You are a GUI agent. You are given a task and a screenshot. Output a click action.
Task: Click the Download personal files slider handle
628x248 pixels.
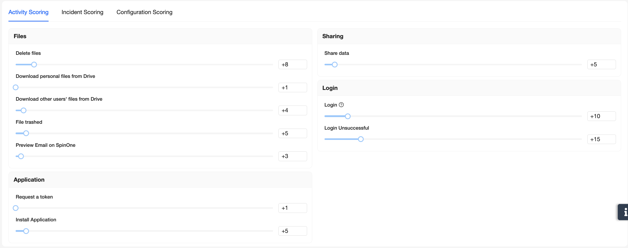pyautogui.click(x=16, y=87)
